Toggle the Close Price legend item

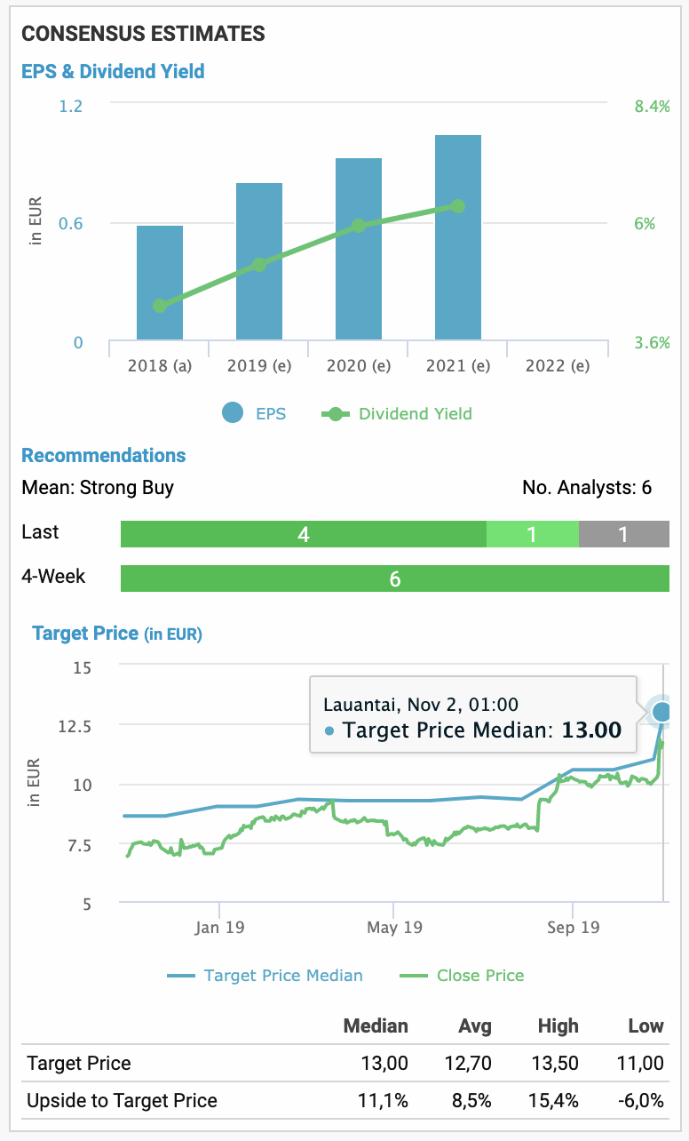click(x=463, y=975)
